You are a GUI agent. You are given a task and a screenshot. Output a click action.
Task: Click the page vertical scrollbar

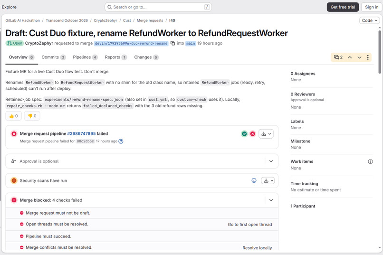coord(380,52)
